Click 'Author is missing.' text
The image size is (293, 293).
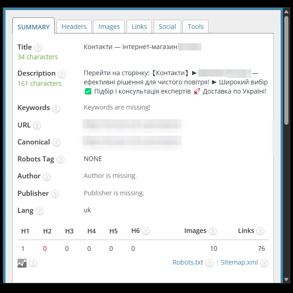110,176
